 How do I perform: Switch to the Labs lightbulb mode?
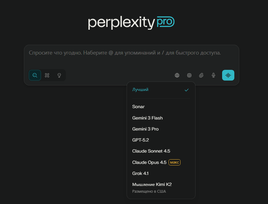[59, 75]
